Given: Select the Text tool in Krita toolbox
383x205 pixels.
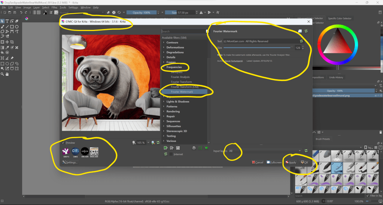Looking at the screenshot, I should coord(7,21).
